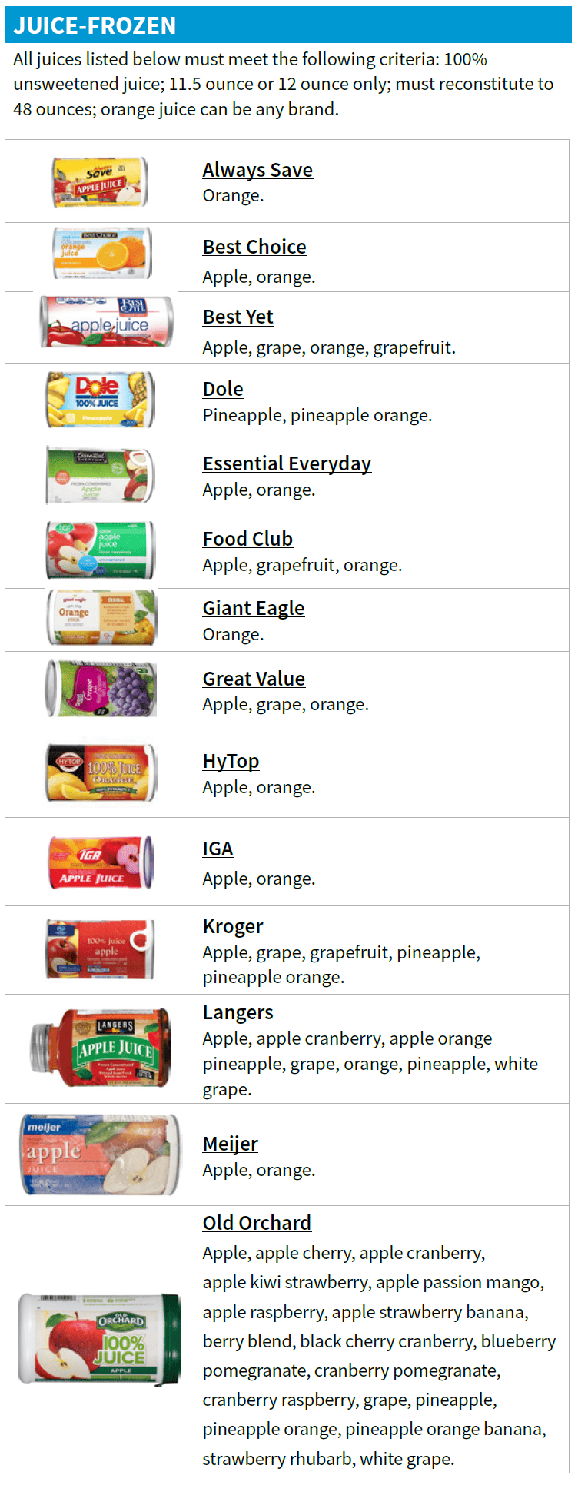Screen dimensions: 578x1485
Task: Click the Old Orchard link
Action: (x=257, y=1222)
